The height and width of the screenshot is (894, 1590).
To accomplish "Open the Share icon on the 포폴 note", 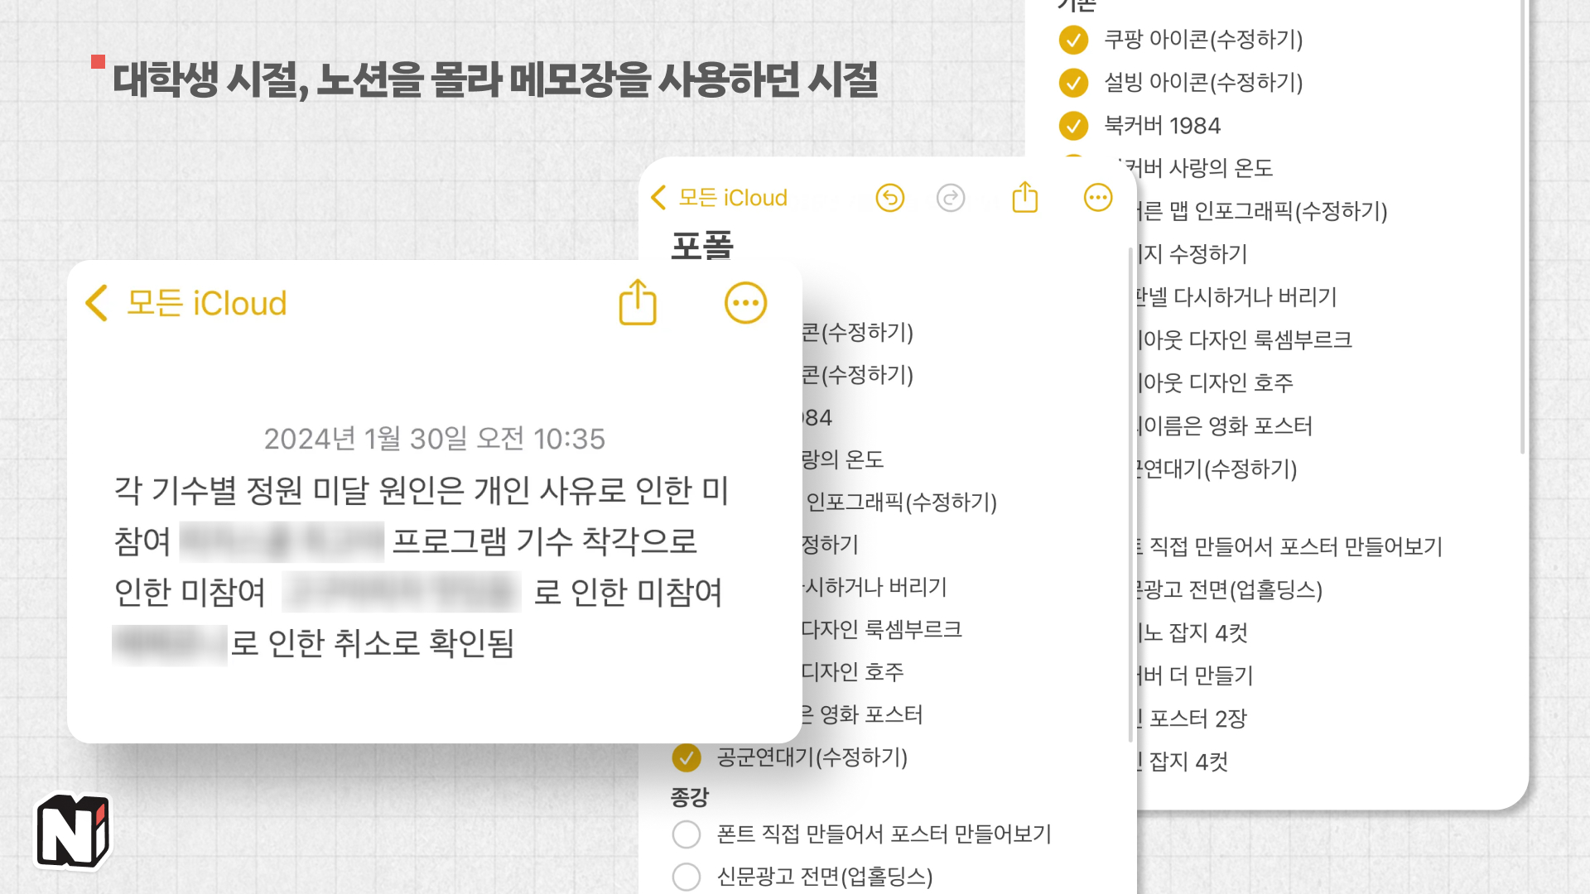I will point(1024,198).
